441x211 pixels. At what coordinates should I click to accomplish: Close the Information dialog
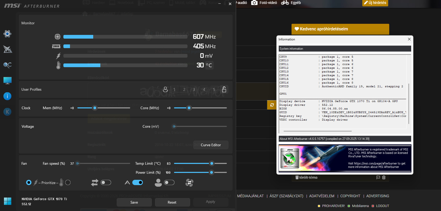click(x=409, y=39)
